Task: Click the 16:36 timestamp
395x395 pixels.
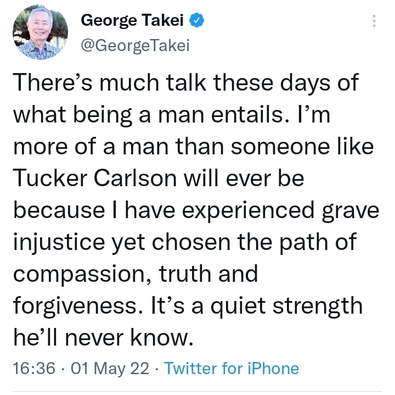Action: click(x=33, y=368)
